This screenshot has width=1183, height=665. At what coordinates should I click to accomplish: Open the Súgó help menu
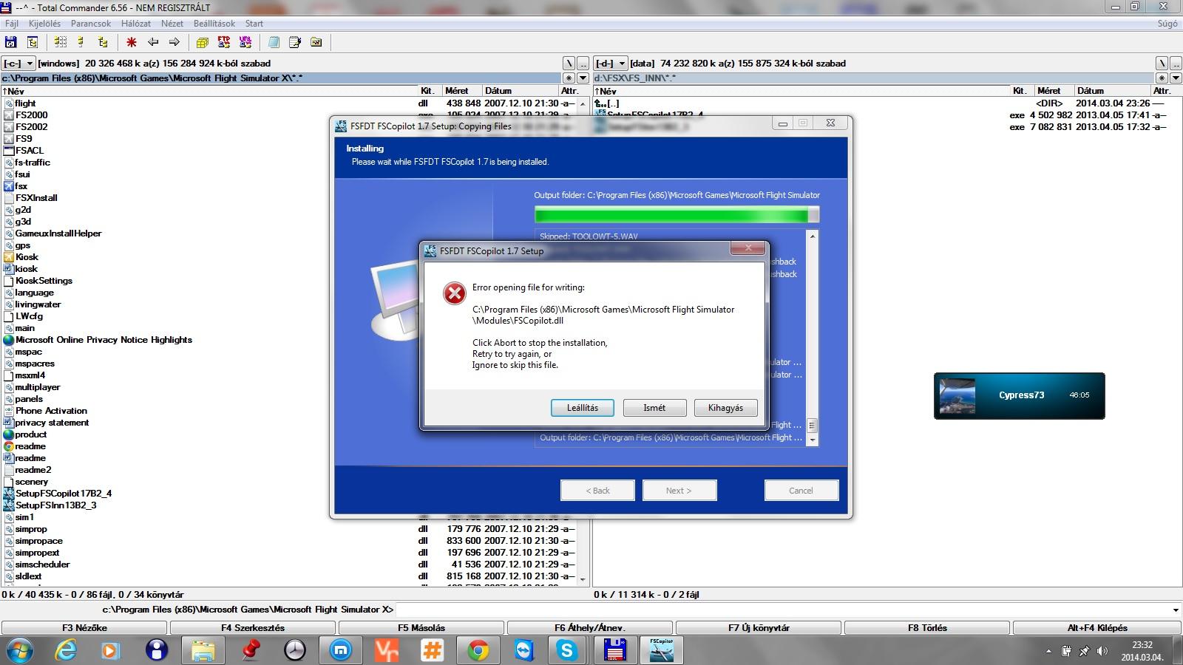coord(1167,24)
